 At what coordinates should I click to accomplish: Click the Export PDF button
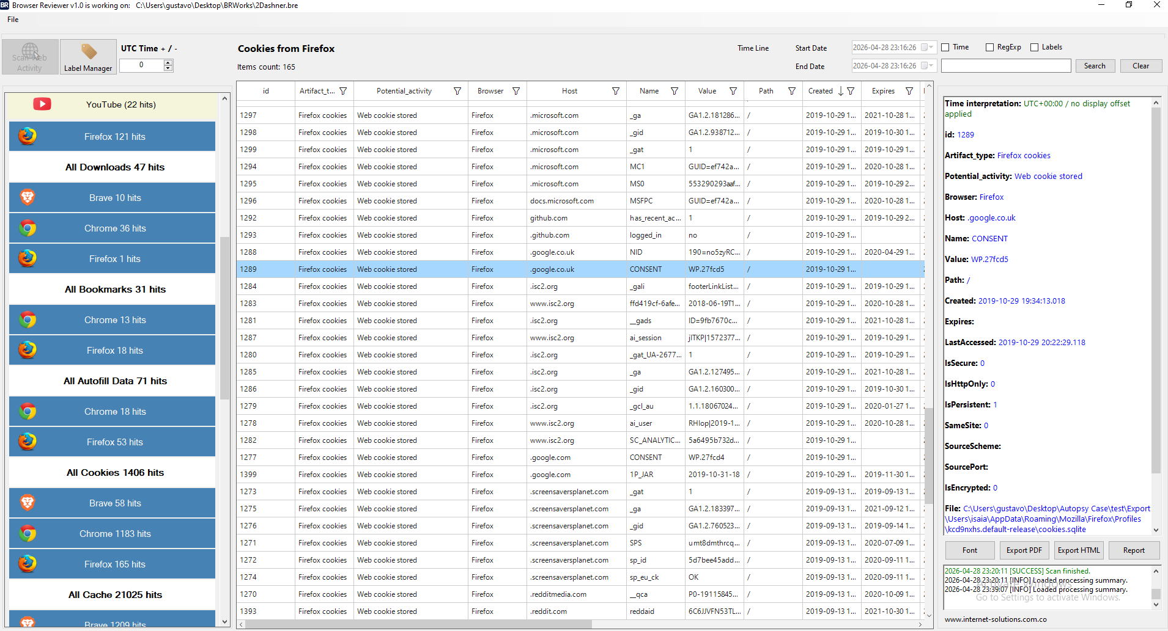coord(1024,550)
